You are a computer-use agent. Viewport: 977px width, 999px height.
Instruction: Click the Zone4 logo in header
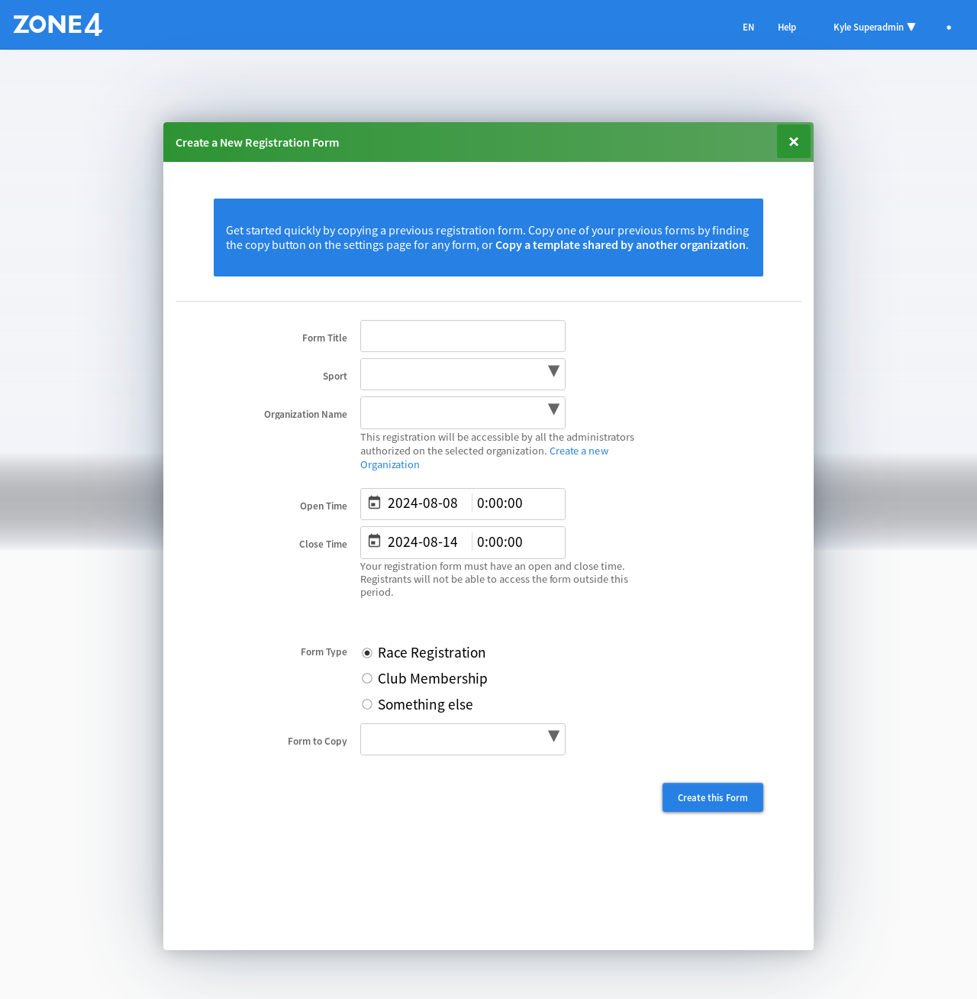click(x=58, y=25)
